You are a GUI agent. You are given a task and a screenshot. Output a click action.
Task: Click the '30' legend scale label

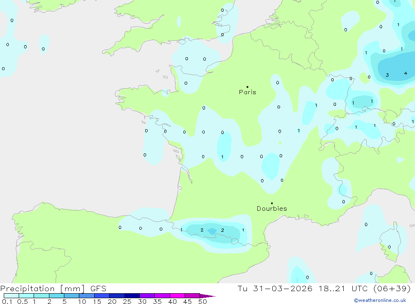[142, 302]
